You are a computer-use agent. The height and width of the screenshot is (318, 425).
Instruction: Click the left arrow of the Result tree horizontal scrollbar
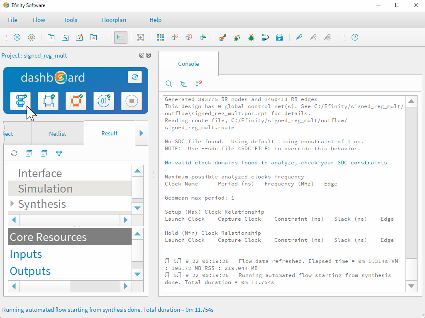(14, 220)
